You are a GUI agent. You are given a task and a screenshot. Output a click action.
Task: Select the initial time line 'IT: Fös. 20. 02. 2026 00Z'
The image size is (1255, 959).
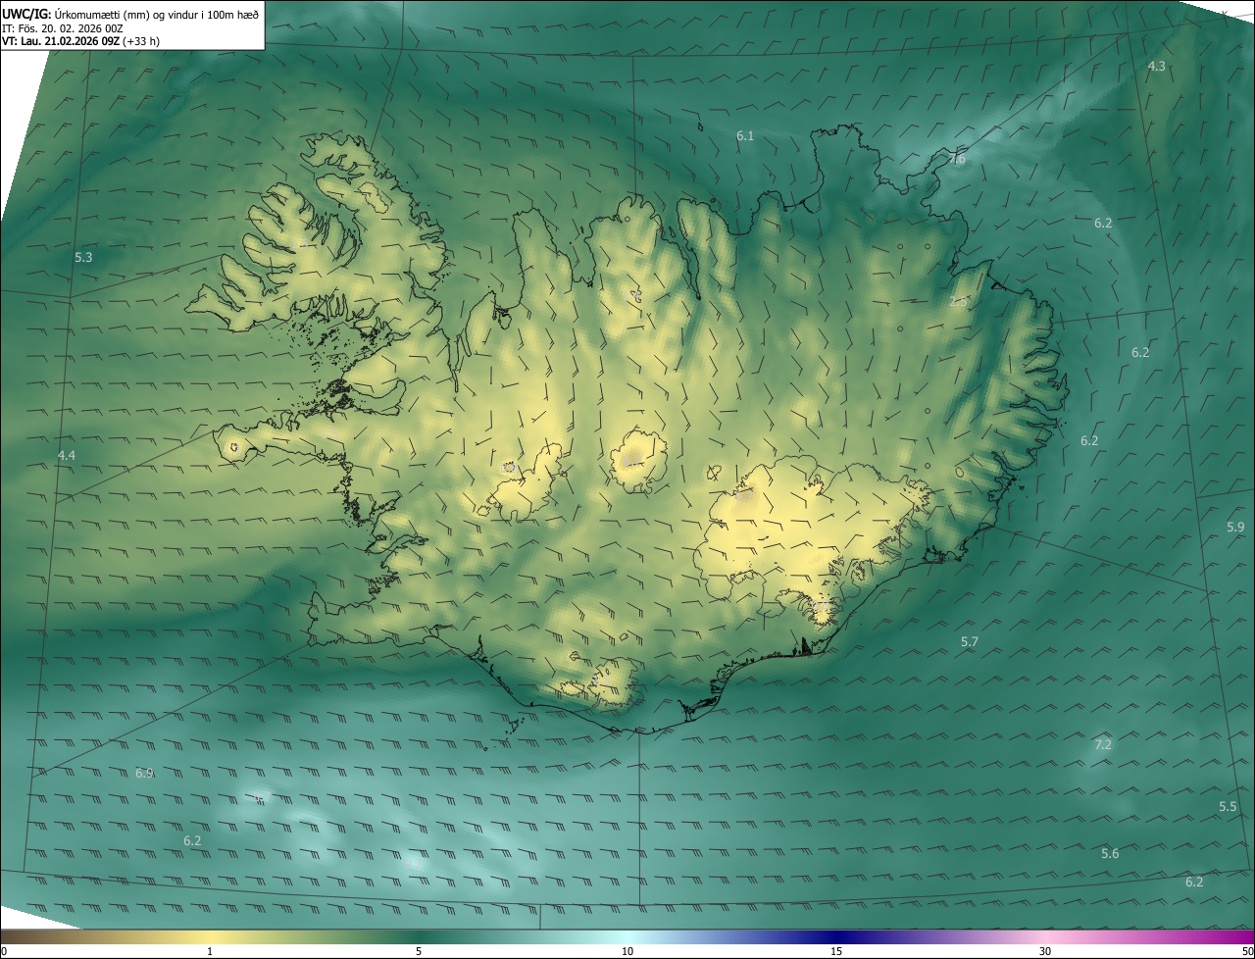62,27
